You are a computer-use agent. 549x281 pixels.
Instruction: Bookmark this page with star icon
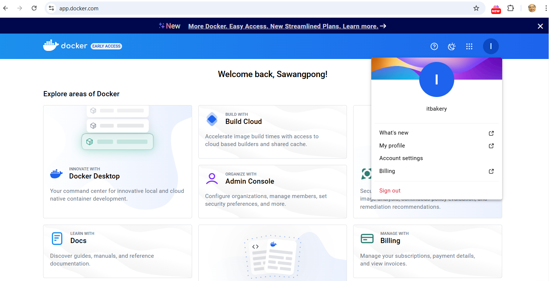(x=476, y=8)
